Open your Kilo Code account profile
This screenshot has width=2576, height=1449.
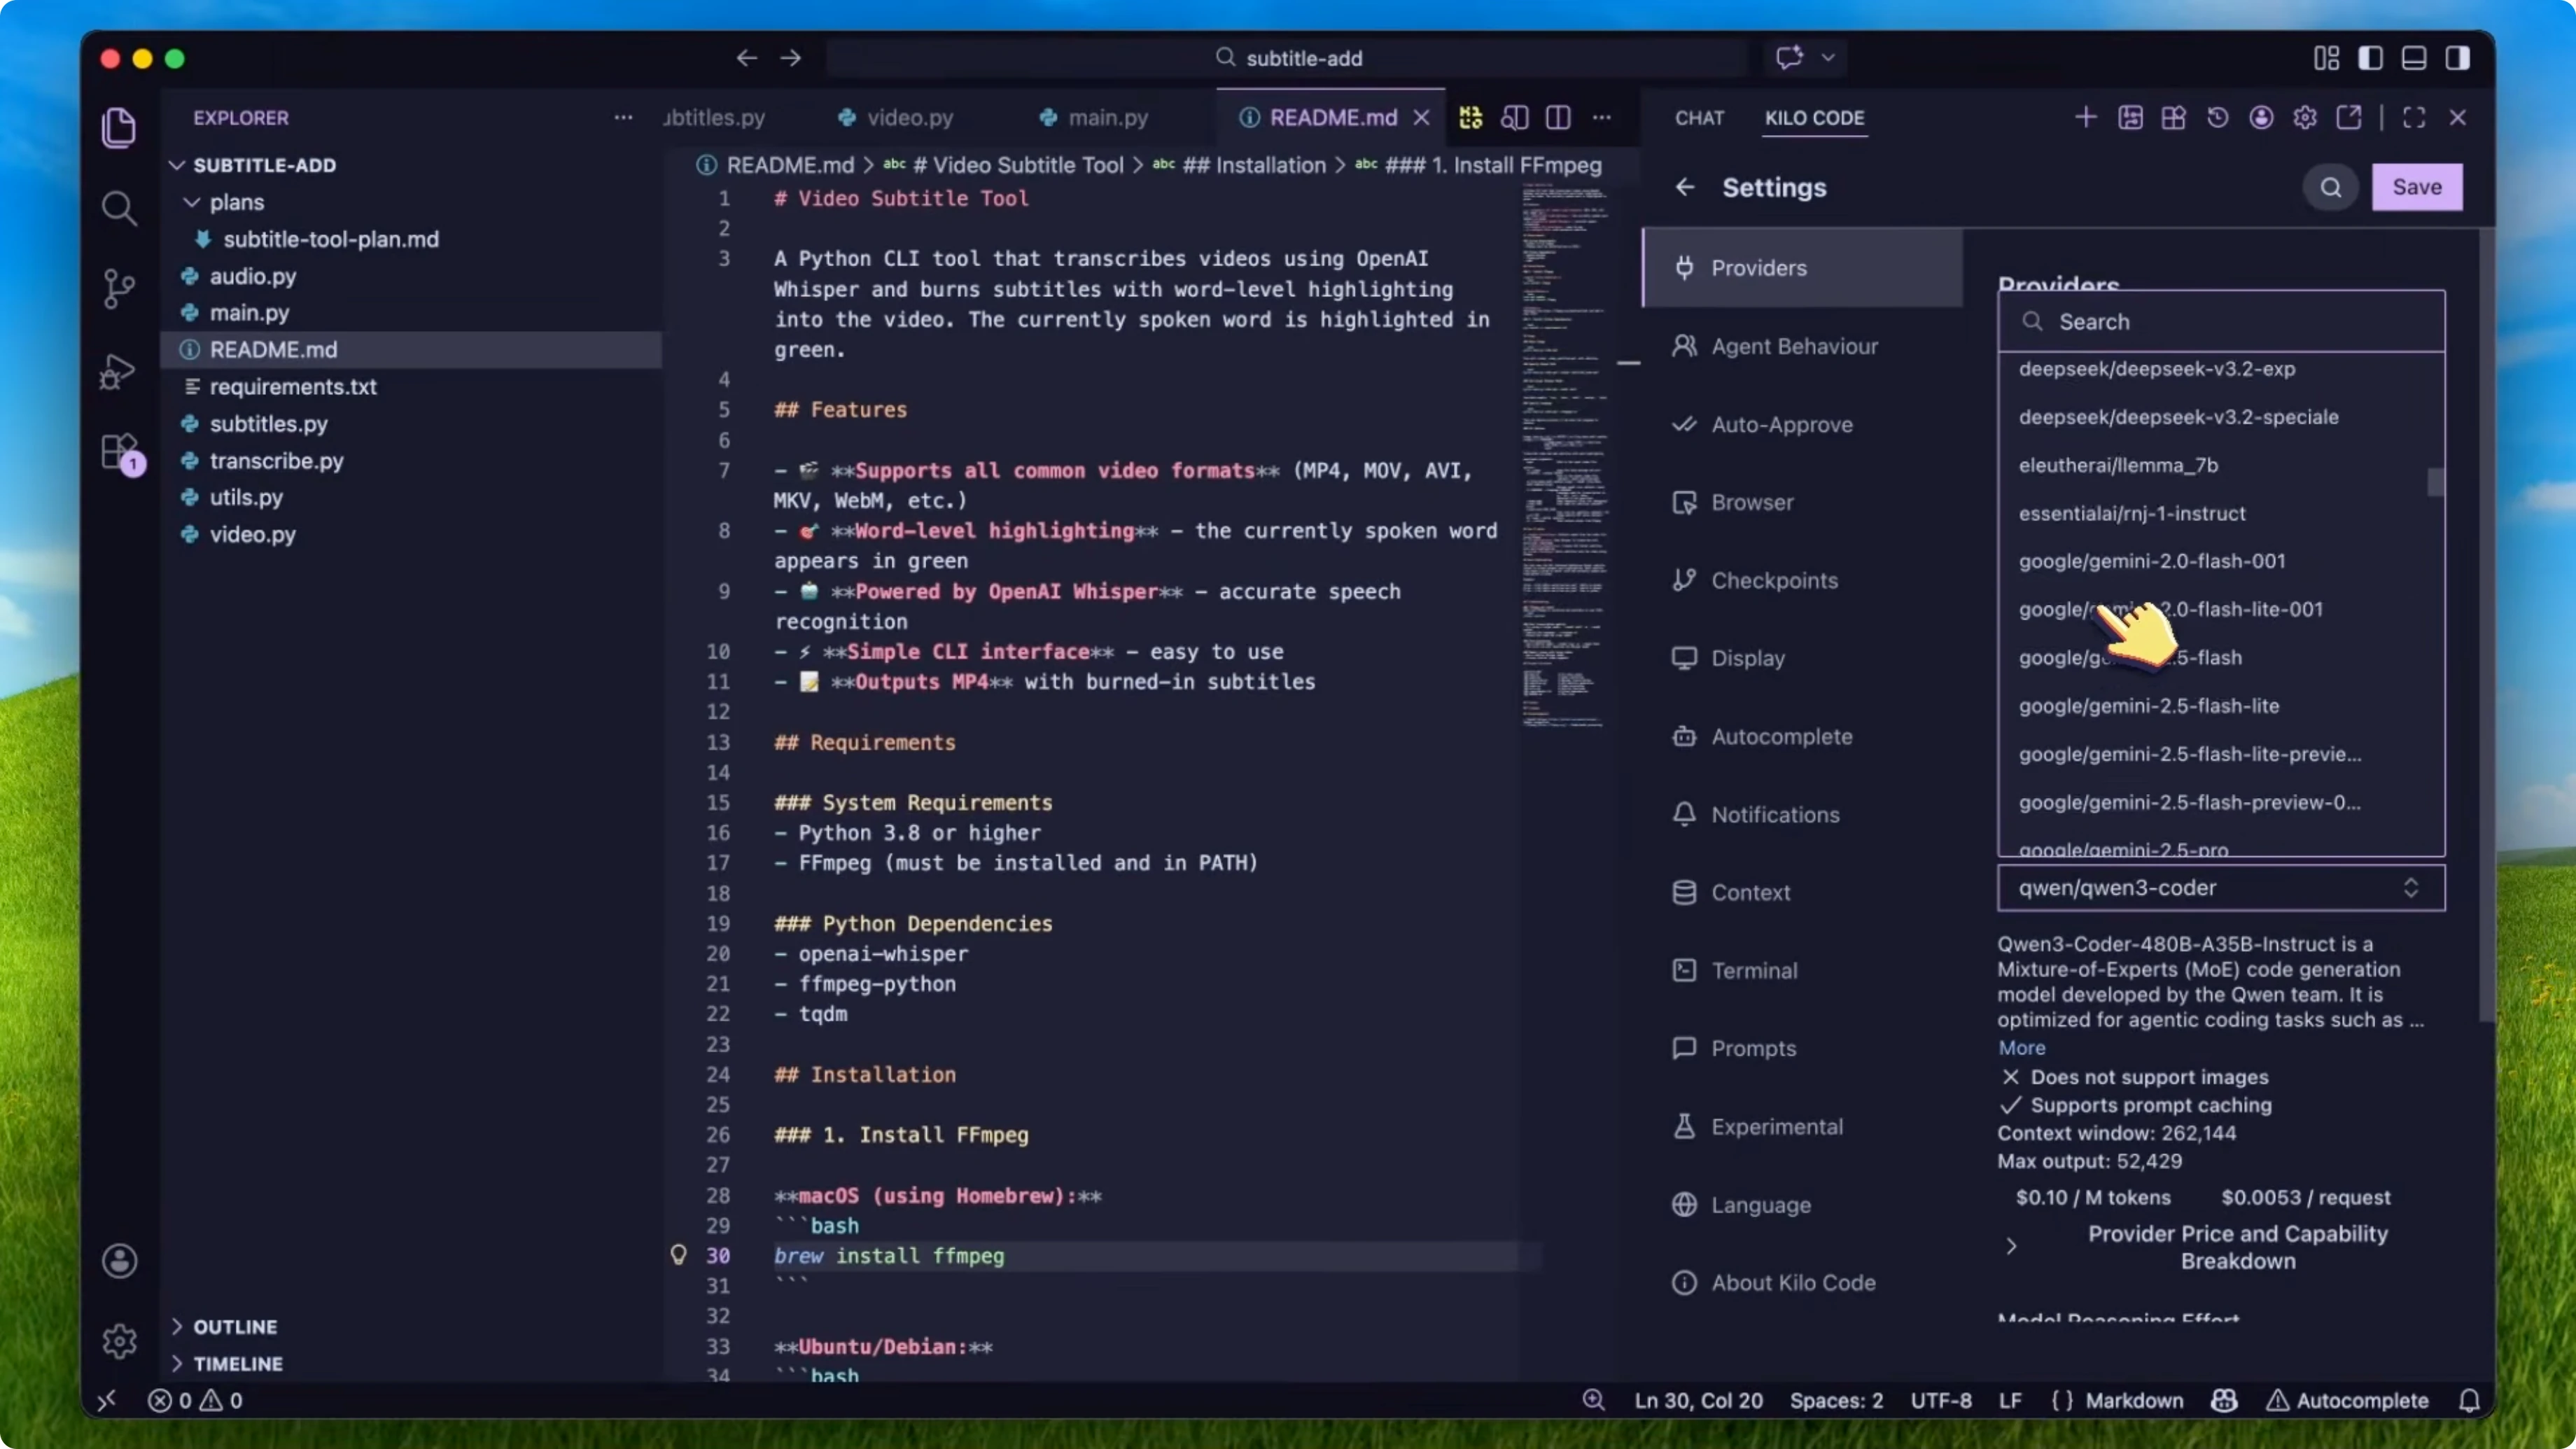coord(2261,117)
